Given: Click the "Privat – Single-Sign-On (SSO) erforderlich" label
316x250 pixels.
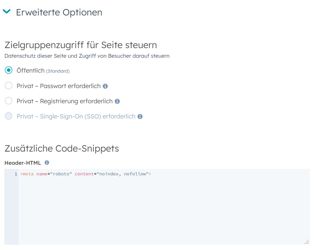Looking at the screenshot, I should tap(76, 116).
